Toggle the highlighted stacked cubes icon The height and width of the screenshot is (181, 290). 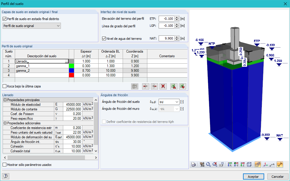(x=258, y=164)
